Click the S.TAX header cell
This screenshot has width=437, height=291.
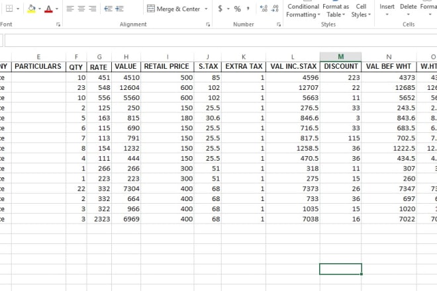tap(208, 67)
